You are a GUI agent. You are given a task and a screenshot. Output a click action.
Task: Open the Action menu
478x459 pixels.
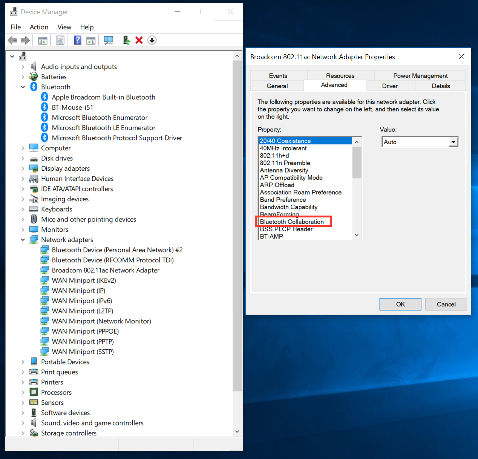pyautogui.click(x=39, y=27)
